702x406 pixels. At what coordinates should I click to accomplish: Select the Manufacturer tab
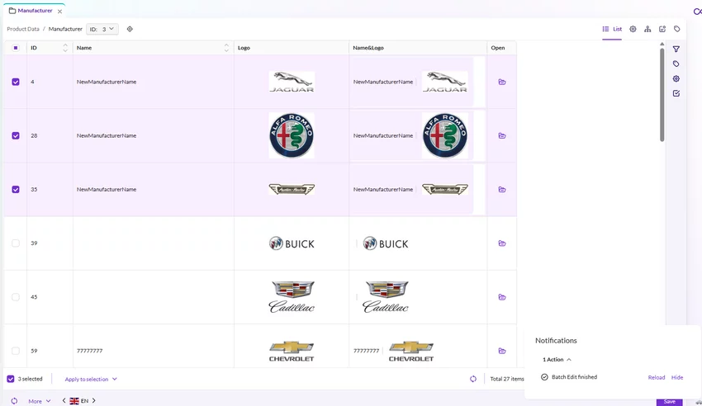pyautogui.click(x=35, y=10)
